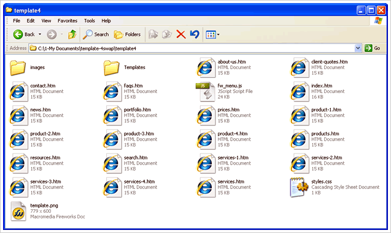
Task: Click the template4 title bar text
Action: tap(27, 10)
